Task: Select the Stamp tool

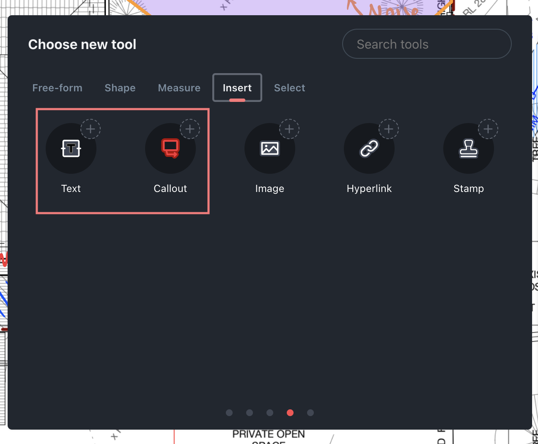Action: (x=468, y=148)
